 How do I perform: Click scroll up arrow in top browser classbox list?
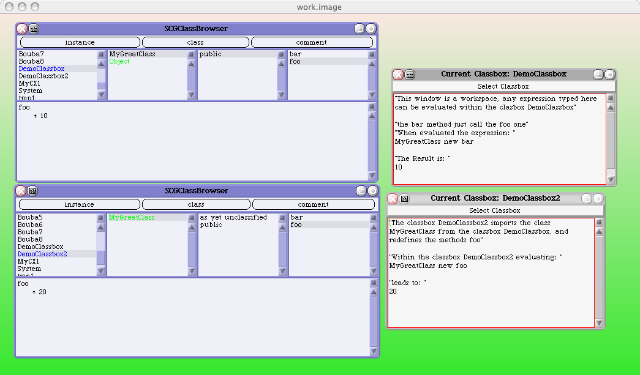[x=101, y=64]
